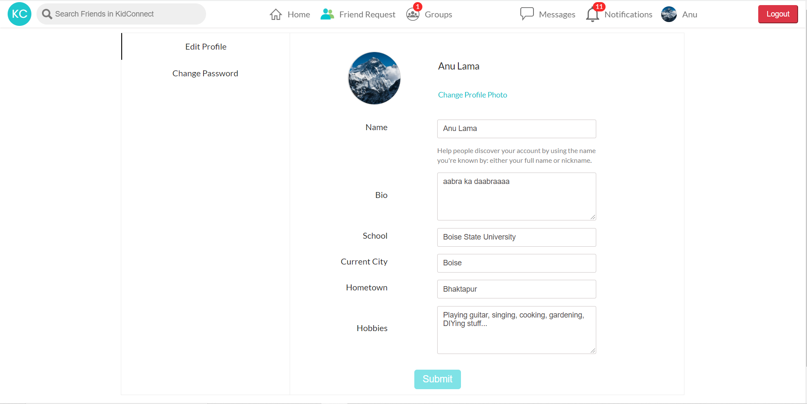Screen dimensions: 807x404
Task: Focus the Search Friends in KidConnect field
Action: 127,14
